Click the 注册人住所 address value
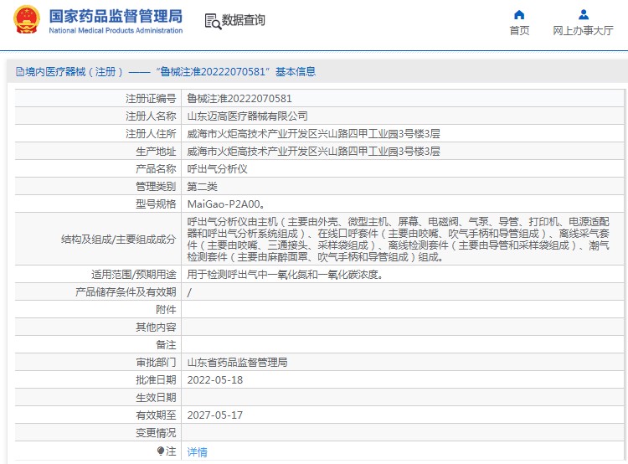 (x=314, y=134)
